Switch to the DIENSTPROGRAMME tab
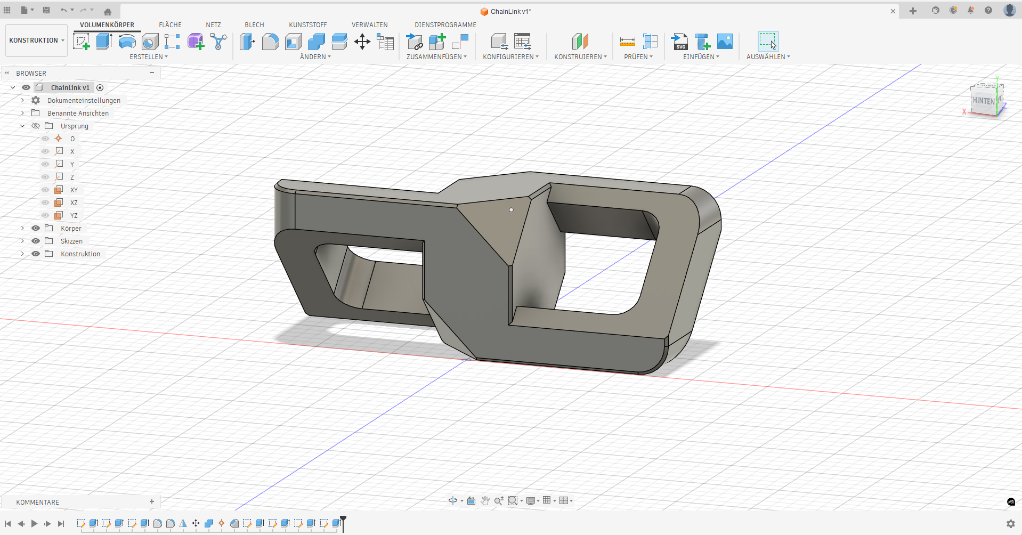This screenshot has width=1022, height=535. click(x=445, y=25)
